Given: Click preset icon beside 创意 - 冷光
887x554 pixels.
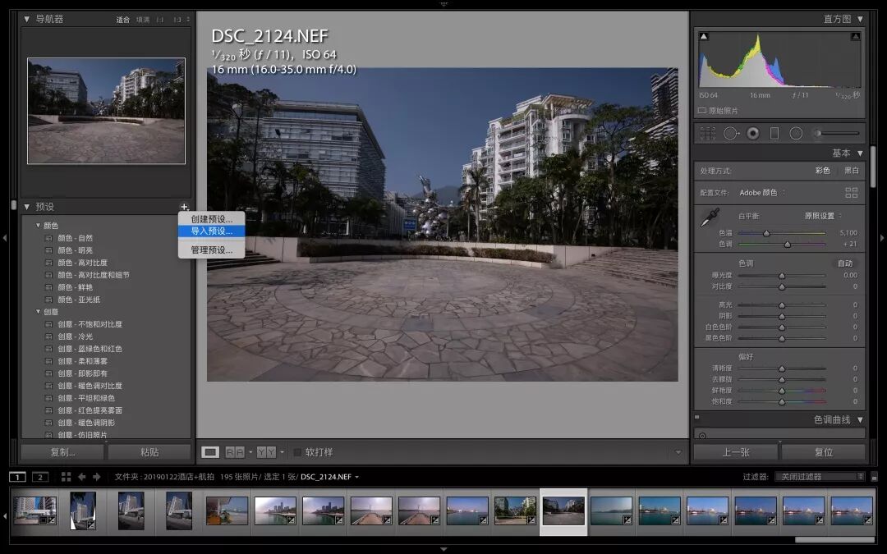Looking at the screenshot, I should (48, 337).
